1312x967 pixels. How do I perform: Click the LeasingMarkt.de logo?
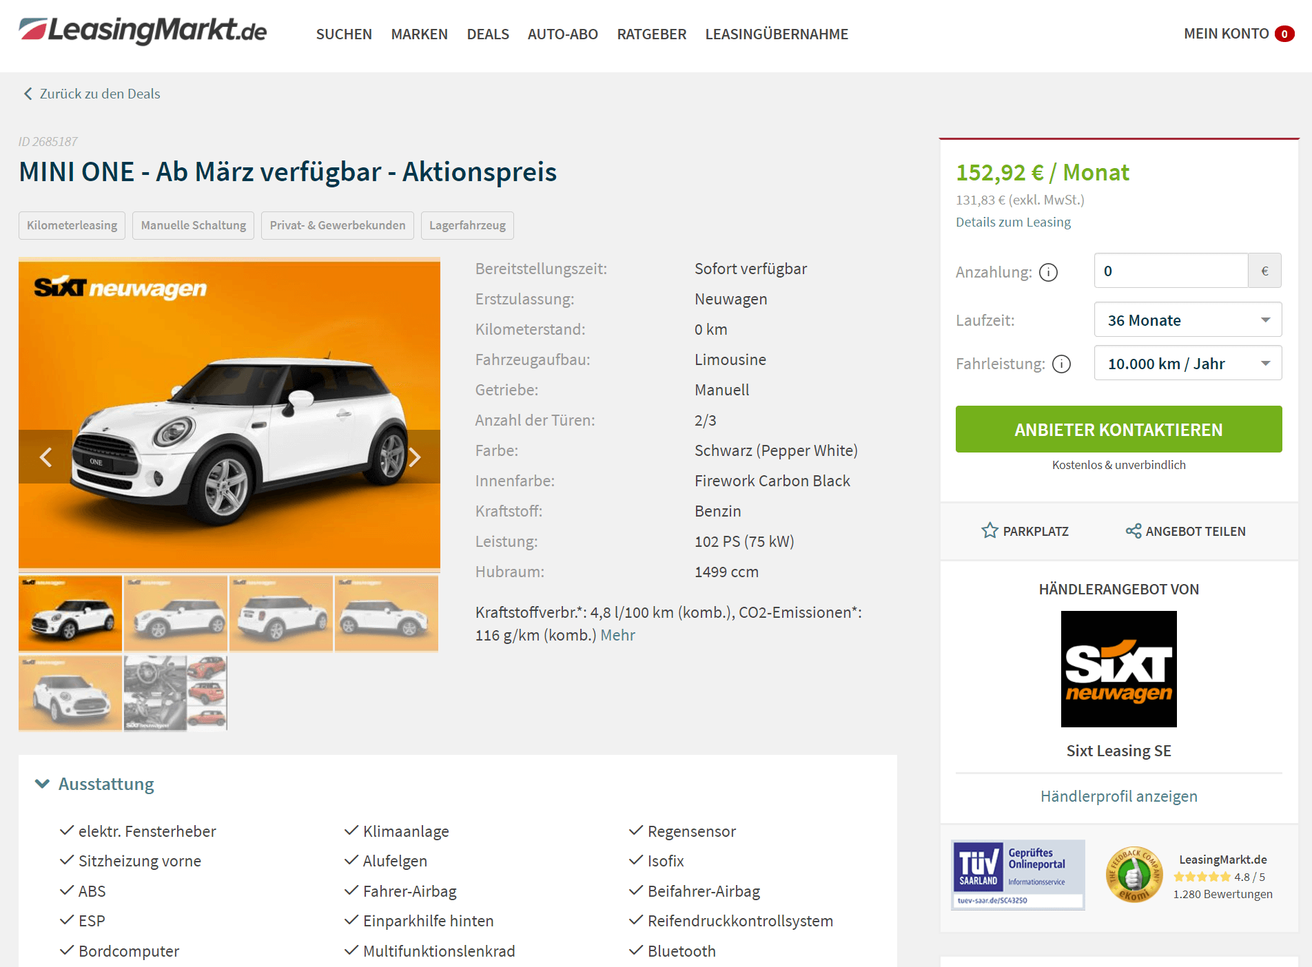click(143, 31)
